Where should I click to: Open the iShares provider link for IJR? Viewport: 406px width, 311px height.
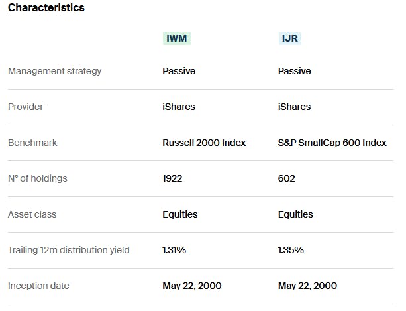[294, 107]
